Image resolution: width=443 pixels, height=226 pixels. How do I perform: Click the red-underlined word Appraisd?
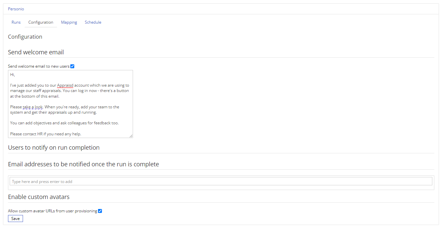(x=65, y=85)
